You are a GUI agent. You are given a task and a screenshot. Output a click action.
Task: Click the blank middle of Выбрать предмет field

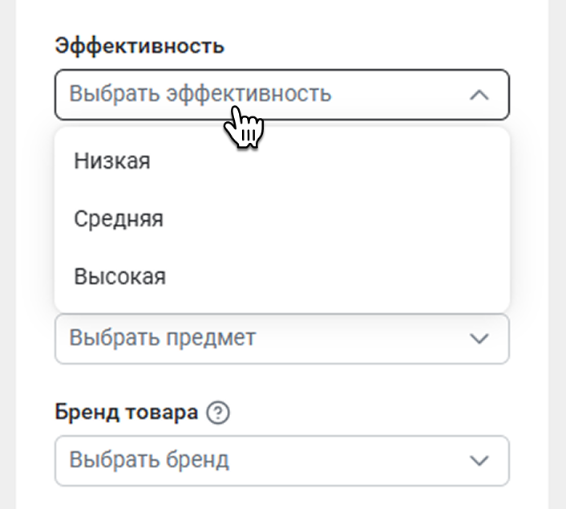pos(361,339)
